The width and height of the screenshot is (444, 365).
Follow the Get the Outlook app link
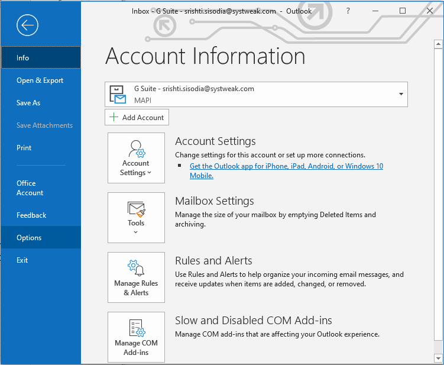pyautogui.click(x=286, y=170)
